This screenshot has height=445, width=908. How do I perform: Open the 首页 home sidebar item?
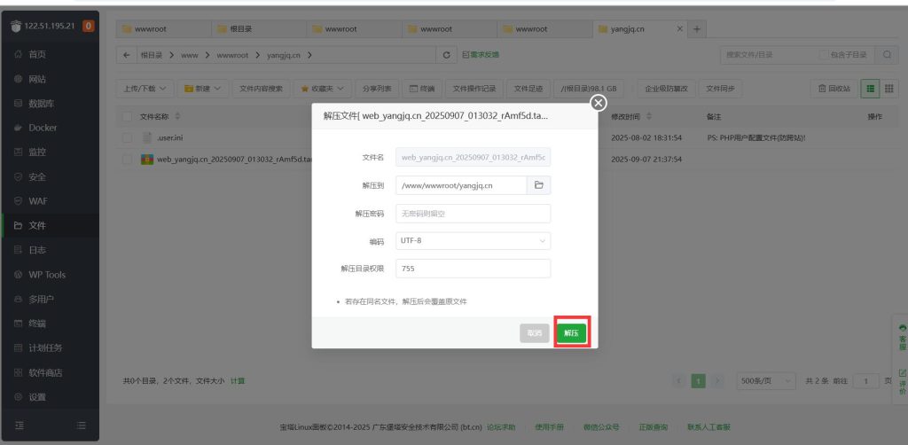(x=37, y=54)
